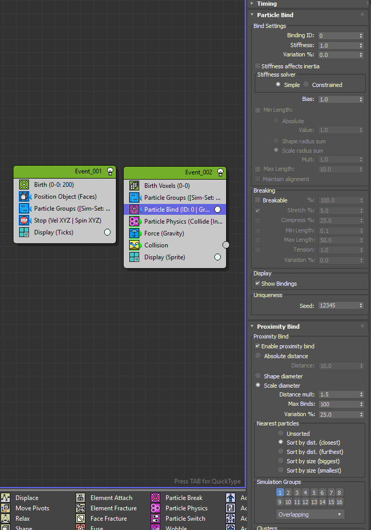Click the Particle Physics operator icon in Event_002
This screenshot has height=530, width=371.
pyautogui.click(x=135, y=222)
